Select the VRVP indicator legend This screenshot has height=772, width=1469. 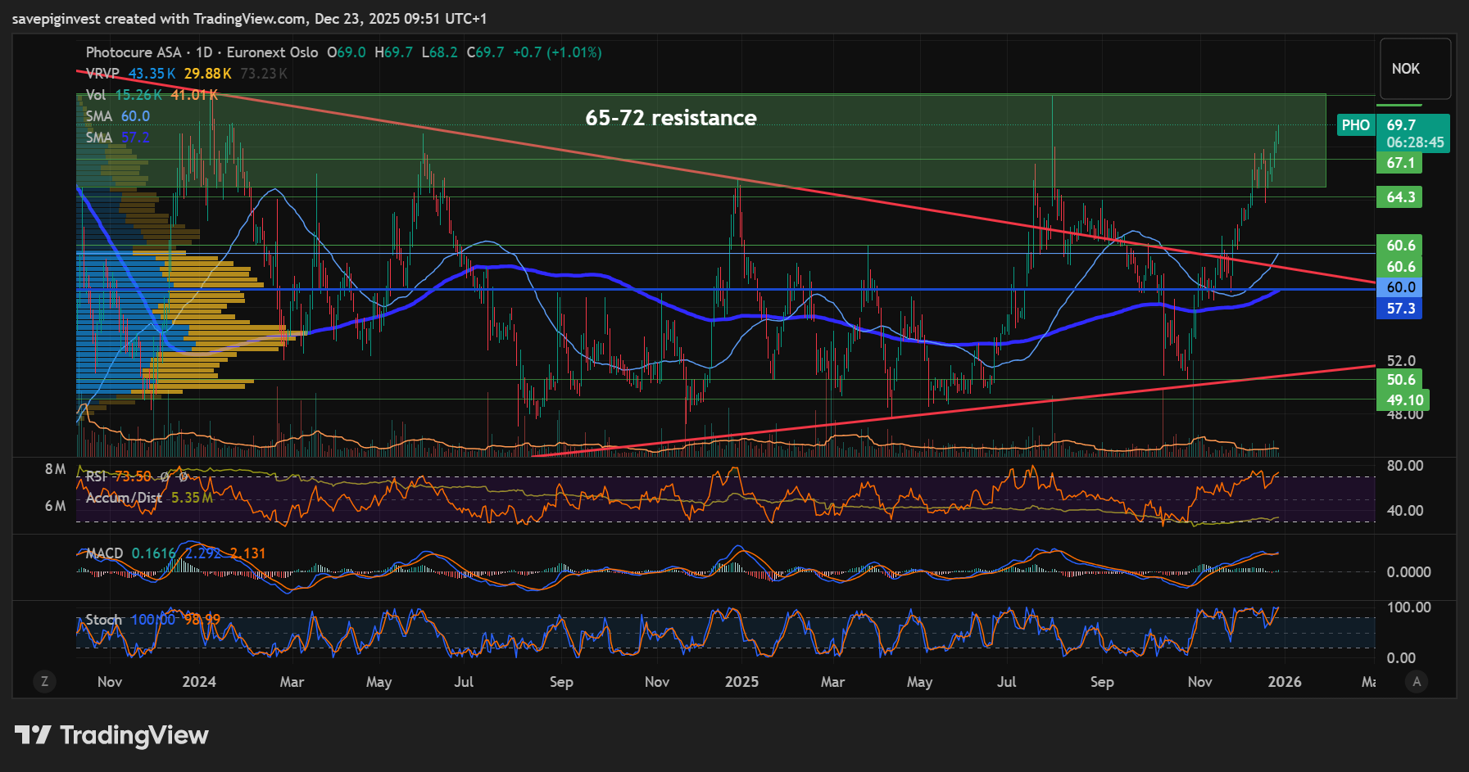click(102, 74)
